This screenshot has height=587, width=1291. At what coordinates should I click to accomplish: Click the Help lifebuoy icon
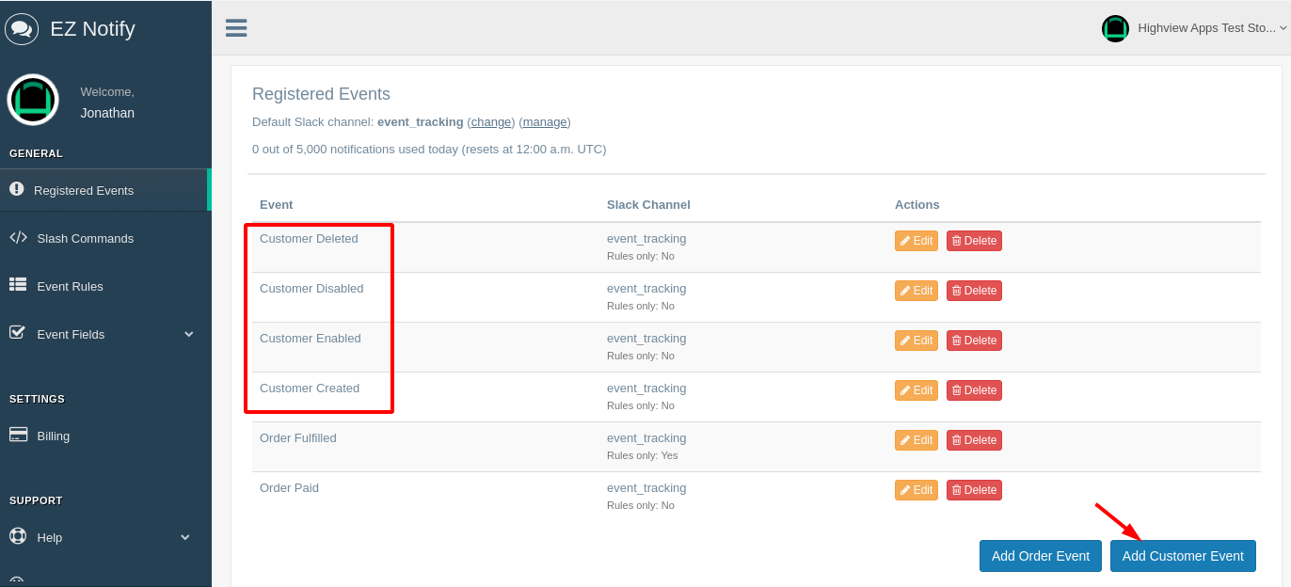pos(18,536)
